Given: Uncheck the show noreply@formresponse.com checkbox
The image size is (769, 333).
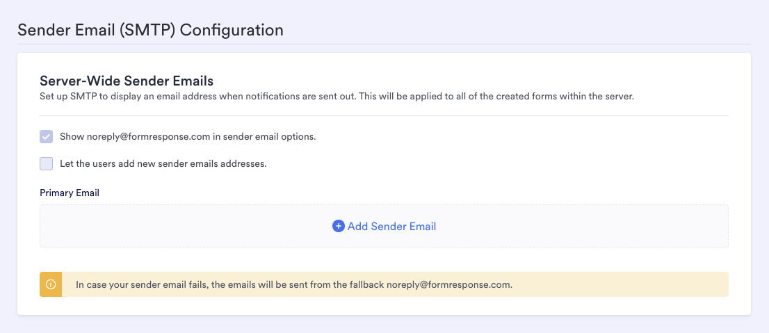Looking at the screenshot, I should point(47,137).
